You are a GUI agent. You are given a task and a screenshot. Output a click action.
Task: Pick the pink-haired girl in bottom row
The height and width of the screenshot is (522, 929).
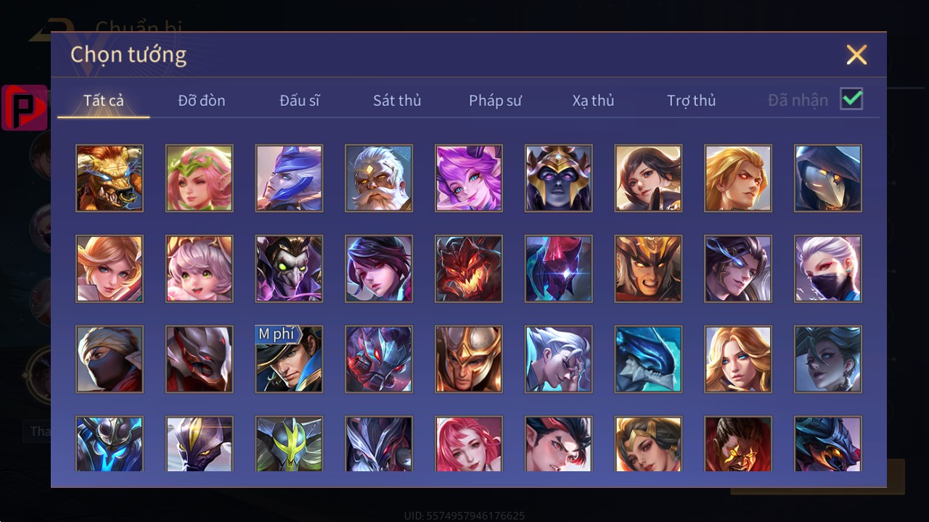click(469, 444)
